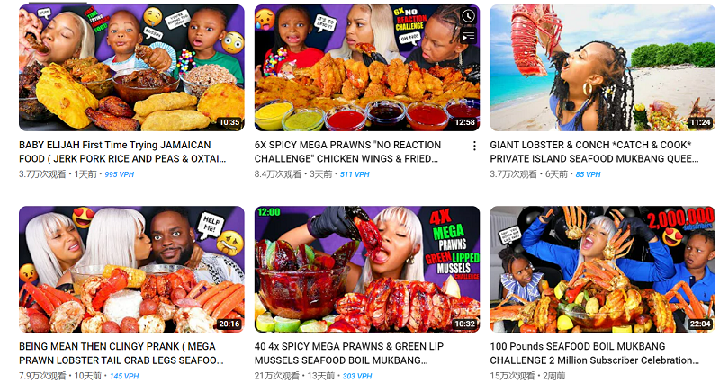Click the 511 VPH stat label
Viewport: 720px width, 391px height.
click(355, 174)
